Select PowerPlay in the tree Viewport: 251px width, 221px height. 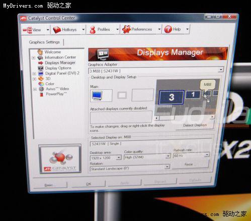56,94
